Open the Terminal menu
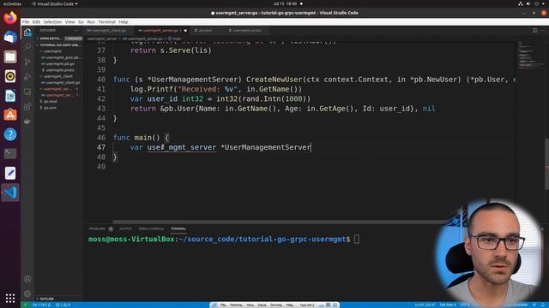Image resolution: width=549 pixels, height=308 pixels. pos(106,21)
